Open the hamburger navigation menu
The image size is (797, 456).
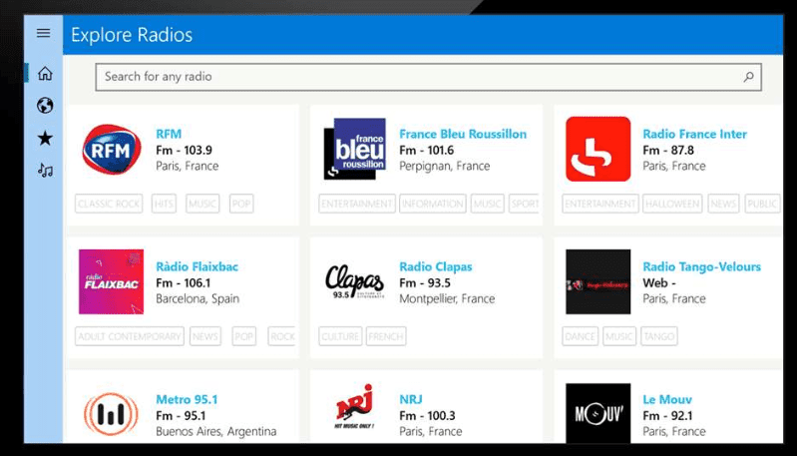click(43, 33)
